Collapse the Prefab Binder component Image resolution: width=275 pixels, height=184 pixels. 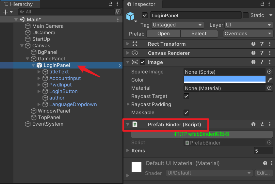(128, 124)
